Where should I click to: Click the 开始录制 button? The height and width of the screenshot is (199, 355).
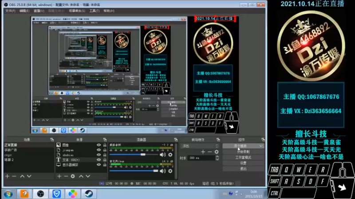[243, 152]
